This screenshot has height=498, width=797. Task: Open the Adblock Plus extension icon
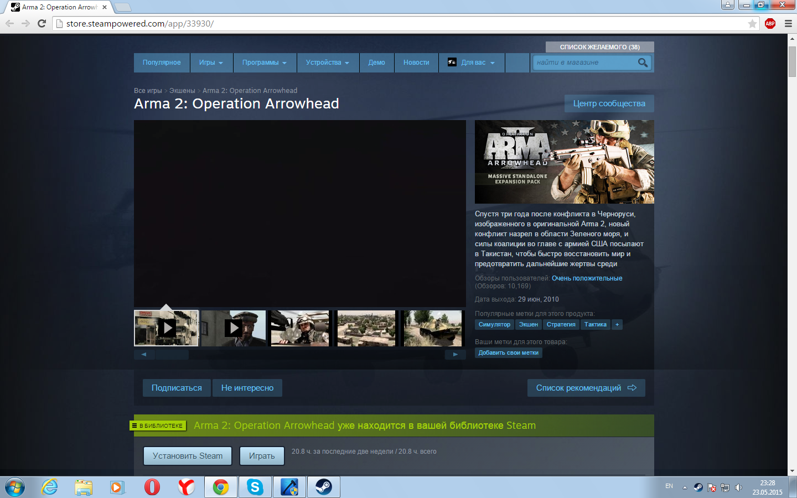[x=770, y=23]
